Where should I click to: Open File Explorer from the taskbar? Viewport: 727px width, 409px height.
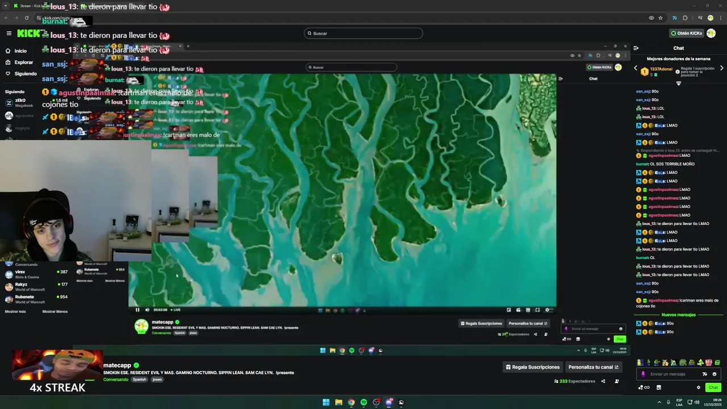(x=339, y=402)
